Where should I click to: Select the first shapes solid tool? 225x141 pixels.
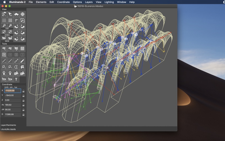[16, 73]
